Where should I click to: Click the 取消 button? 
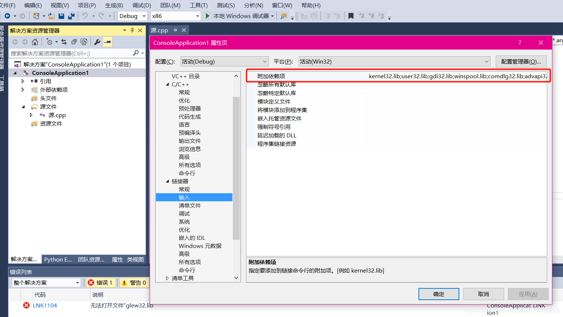pyautogui.click(x=484, y=294)
